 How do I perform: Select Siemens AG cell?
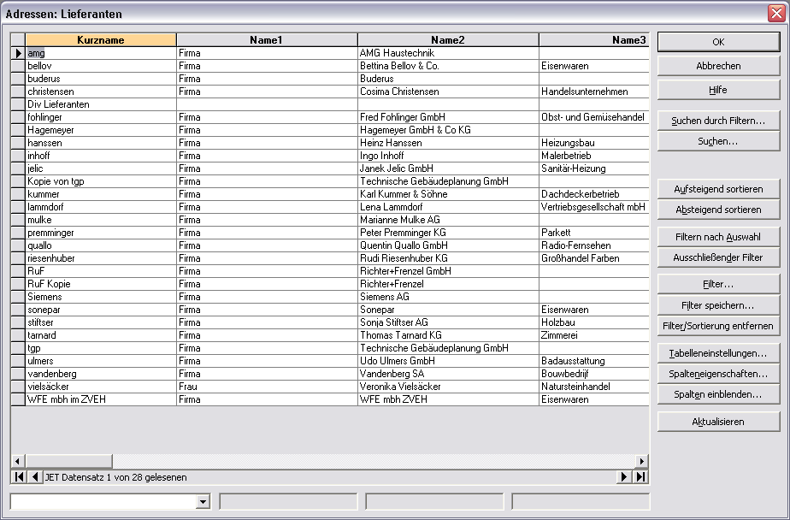click(448, 297)
